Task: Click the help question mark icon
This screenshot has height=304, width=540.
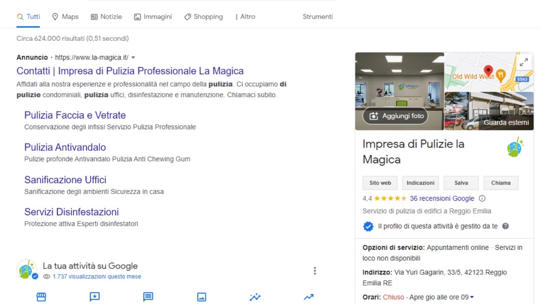Action: pyautogui.click(x=505, y=226)
